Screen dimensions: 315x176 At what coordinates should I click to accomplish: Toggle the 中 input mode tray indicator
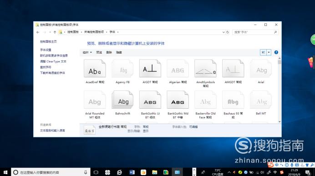tap(275, 172)
